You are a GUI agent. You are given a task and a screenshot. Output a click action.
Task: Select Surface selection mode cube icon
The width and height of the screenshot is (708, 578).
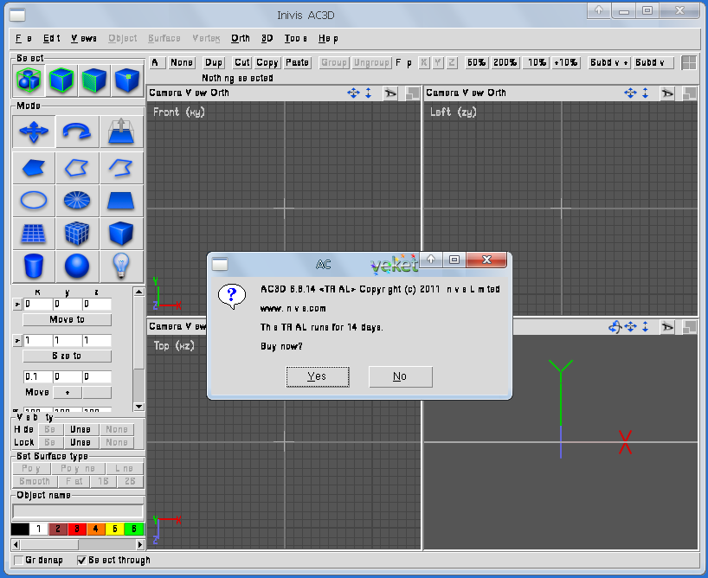point(94,80)
